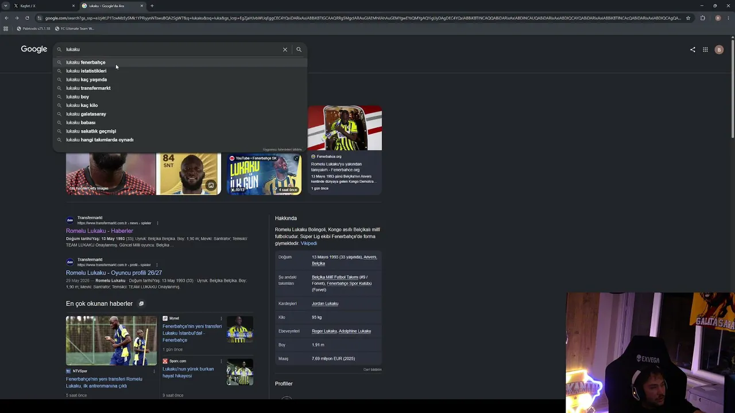Select suggestion 'lukaku transfermarkt'
This screenshot has height=413, width=735.
coord(180,88)
